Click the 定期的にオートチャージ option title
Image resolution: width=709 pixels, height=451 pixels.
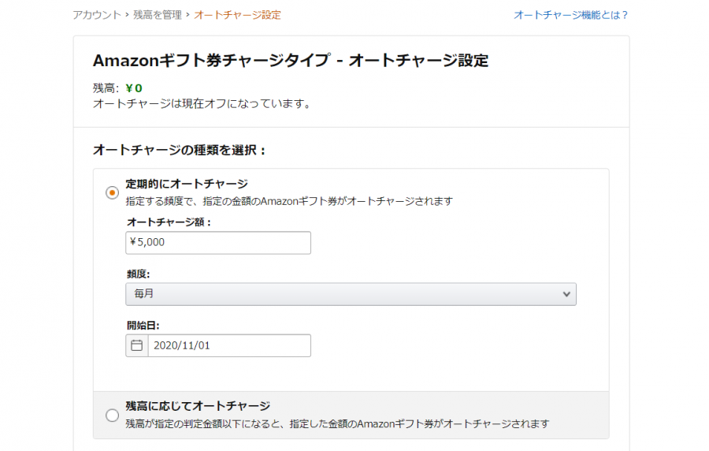(187, 184)
